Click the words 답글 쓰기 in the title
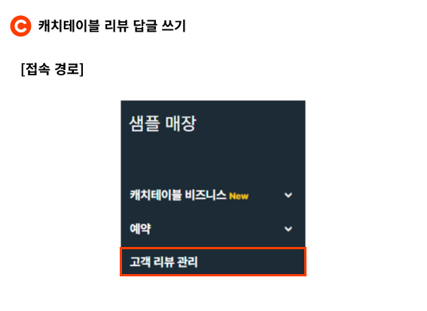The width and height of the screenshot is (427, 311). (160, 26)
